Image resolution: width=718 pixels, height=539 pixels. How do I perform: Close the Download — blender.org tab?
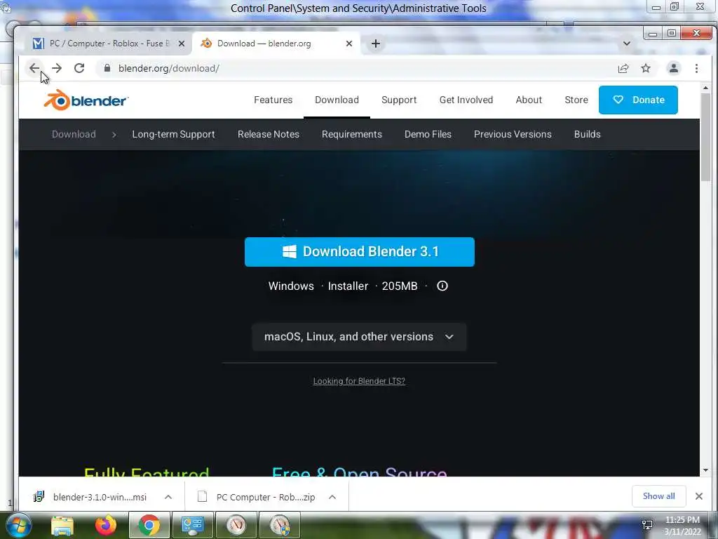(x=349, y=44)
